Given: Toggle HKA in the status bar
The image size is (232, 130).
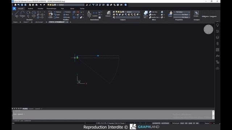Looking at the screenshot, I should [197, 123].
